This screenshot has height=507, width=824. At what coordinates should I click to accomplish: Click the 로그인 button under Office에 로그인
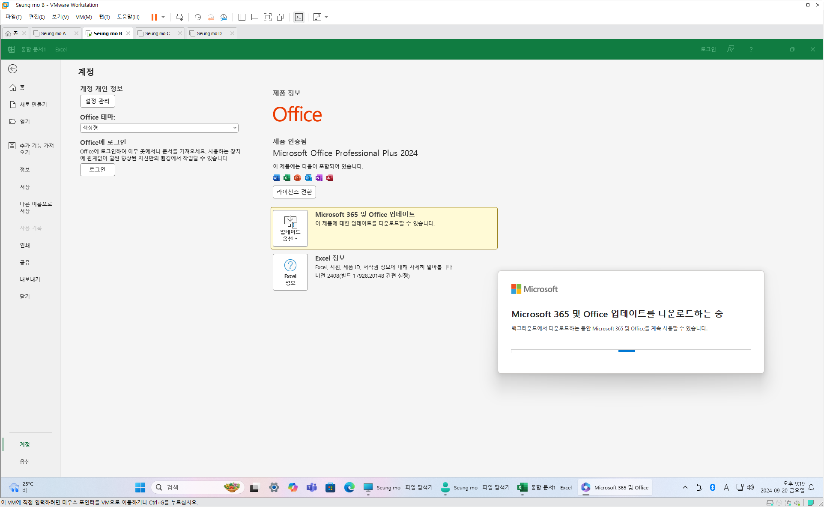click(x=97, y=170)
